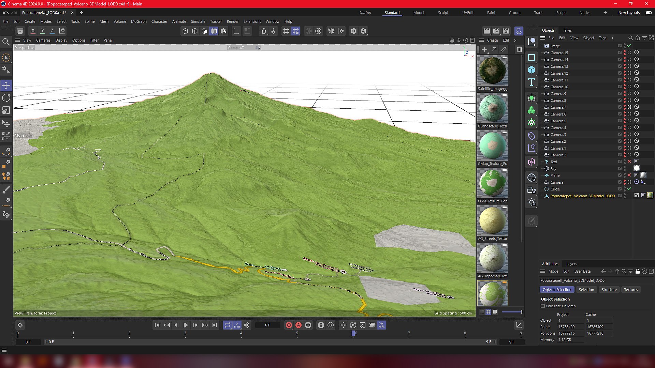Open the viewport Filter menu
This screenshot has height=368, width=655.
94,40
